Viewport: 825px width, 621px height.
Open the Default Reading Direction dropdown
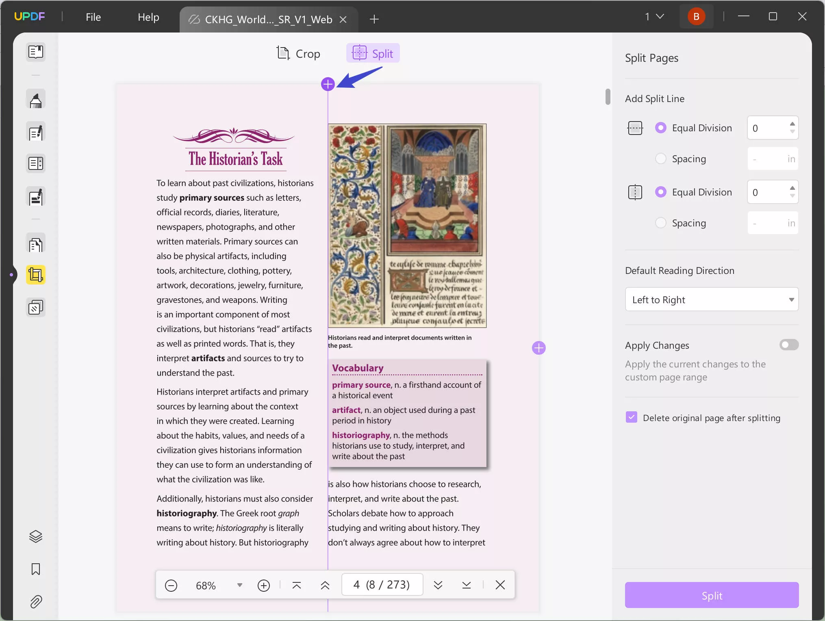click(x=712, y=300)
